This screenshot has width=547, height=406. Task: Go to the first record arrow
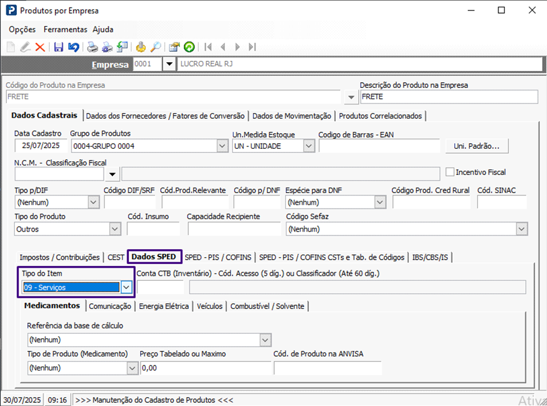pos(208,47)
